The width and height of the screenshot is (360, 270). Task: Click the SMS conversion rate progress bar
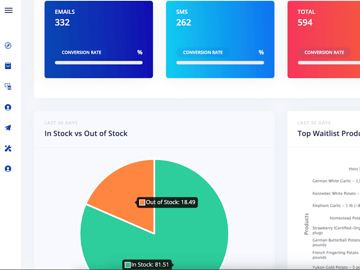pyautogui.click(x=220, y=63)
